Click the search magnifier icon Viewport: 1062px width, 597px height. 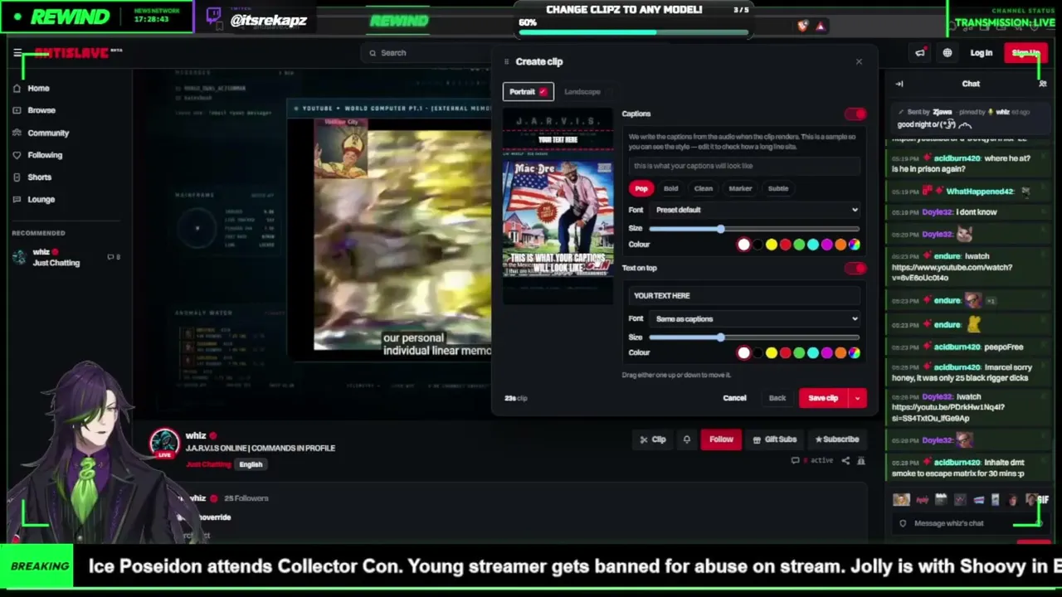pyautogui.click(x=373, y=53)
